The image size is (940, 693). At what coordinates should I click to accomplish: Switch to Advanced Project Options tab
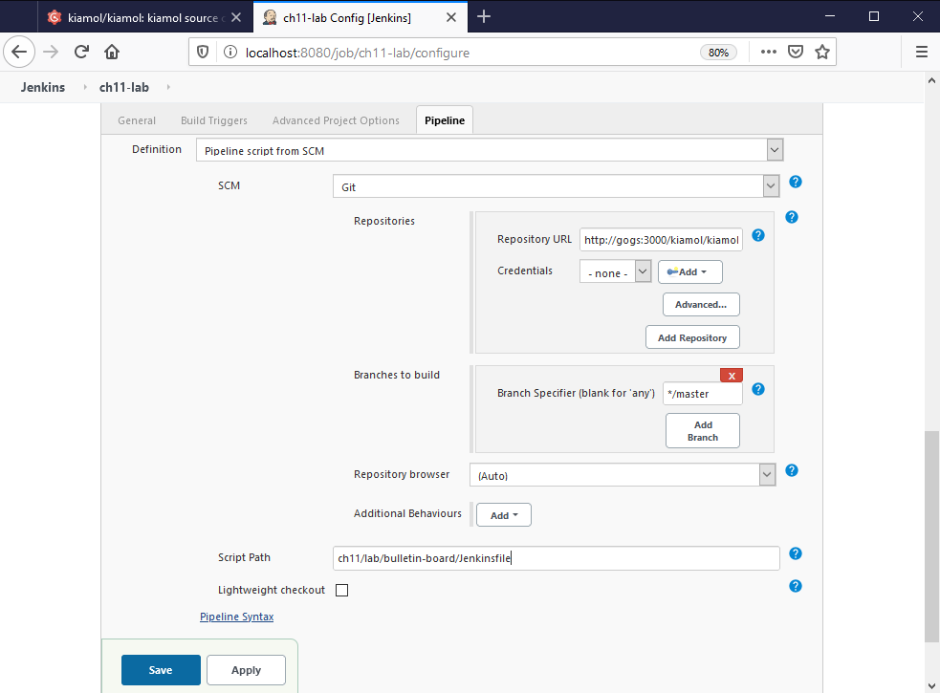pos(336,120)
